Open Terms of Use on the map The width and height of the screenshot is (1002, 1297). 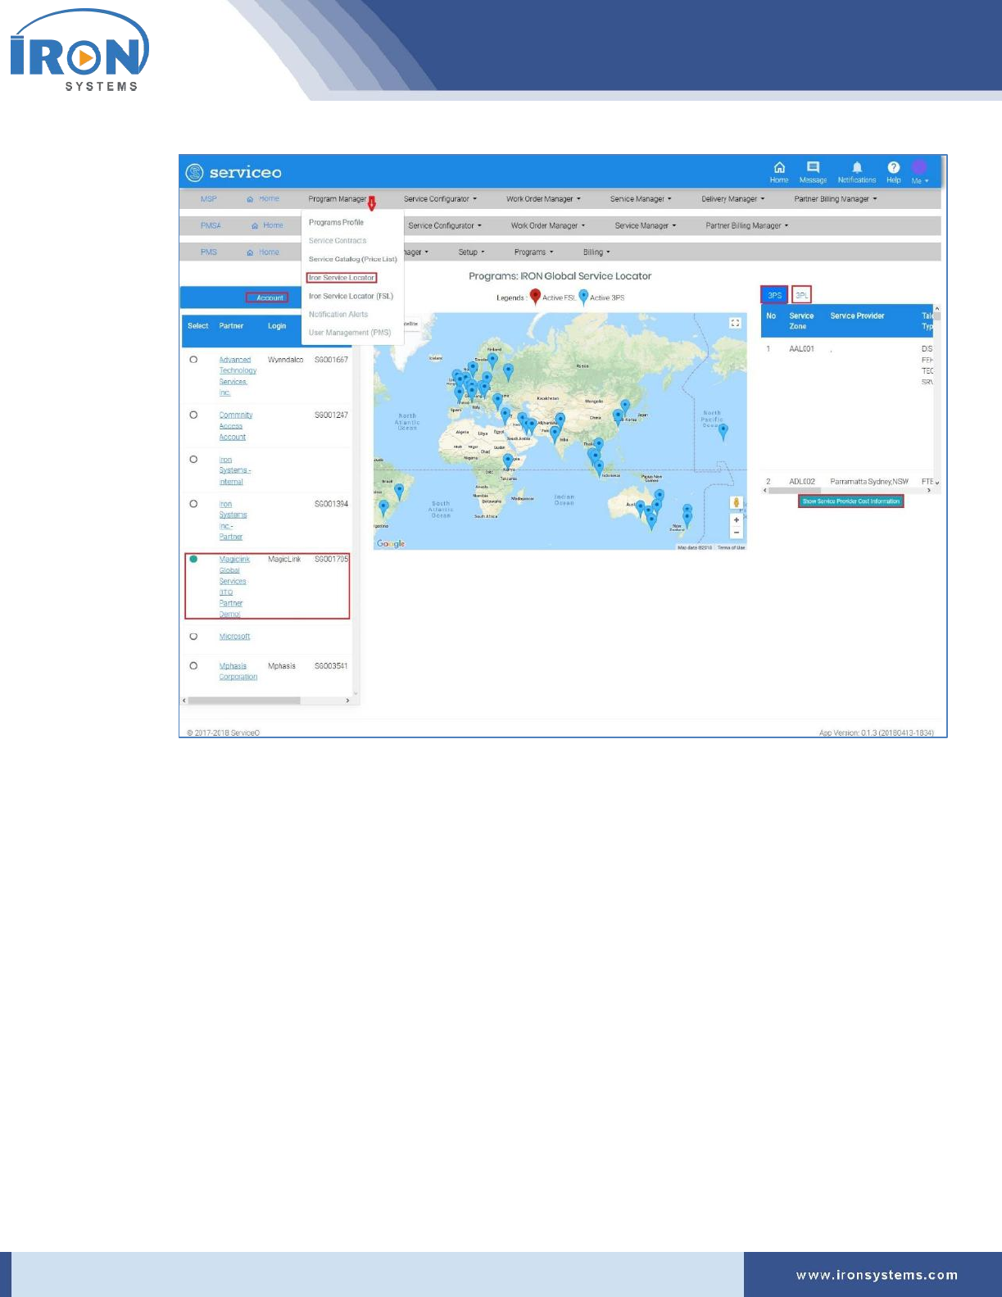click(x=731, y=547)
